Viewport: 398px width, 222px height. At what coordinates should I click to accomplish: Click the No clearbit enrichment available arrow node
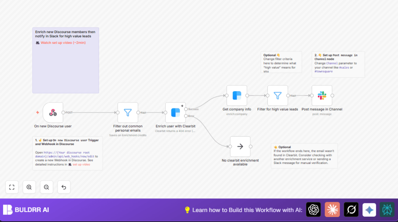click(x=240, y=146)
